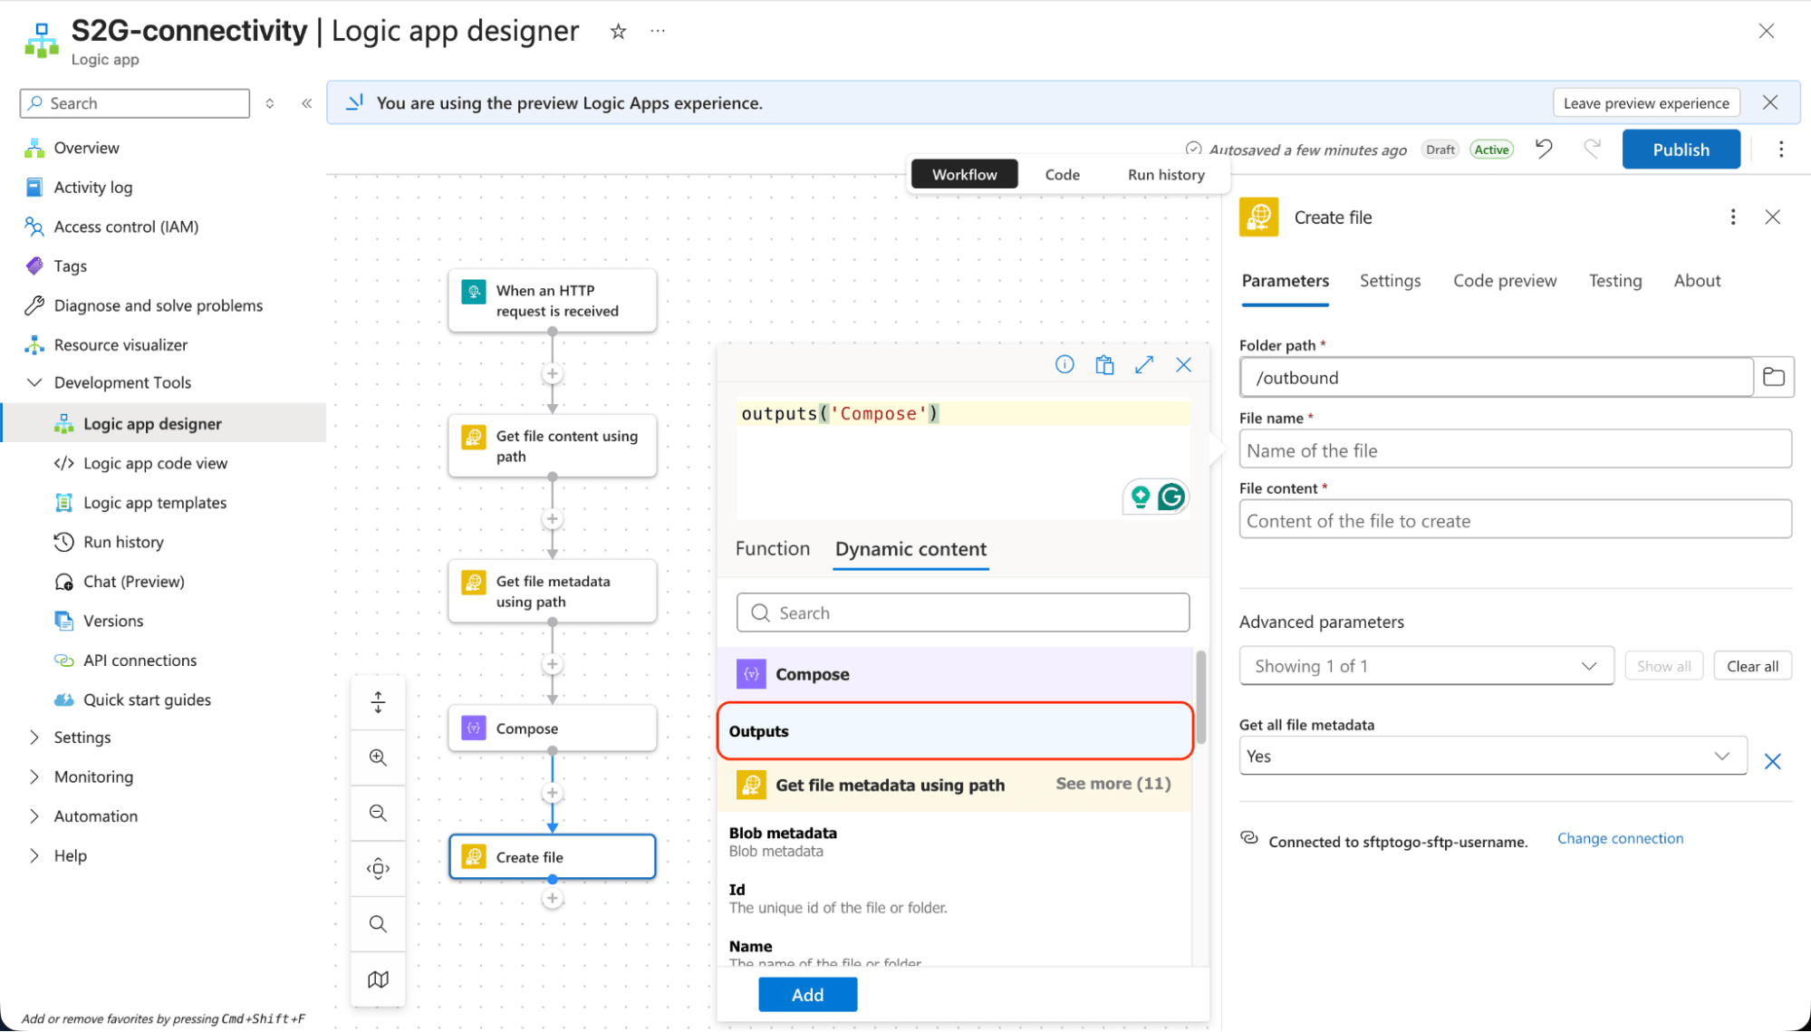Collapse or expand all workflow nodes

coord(378,702)
